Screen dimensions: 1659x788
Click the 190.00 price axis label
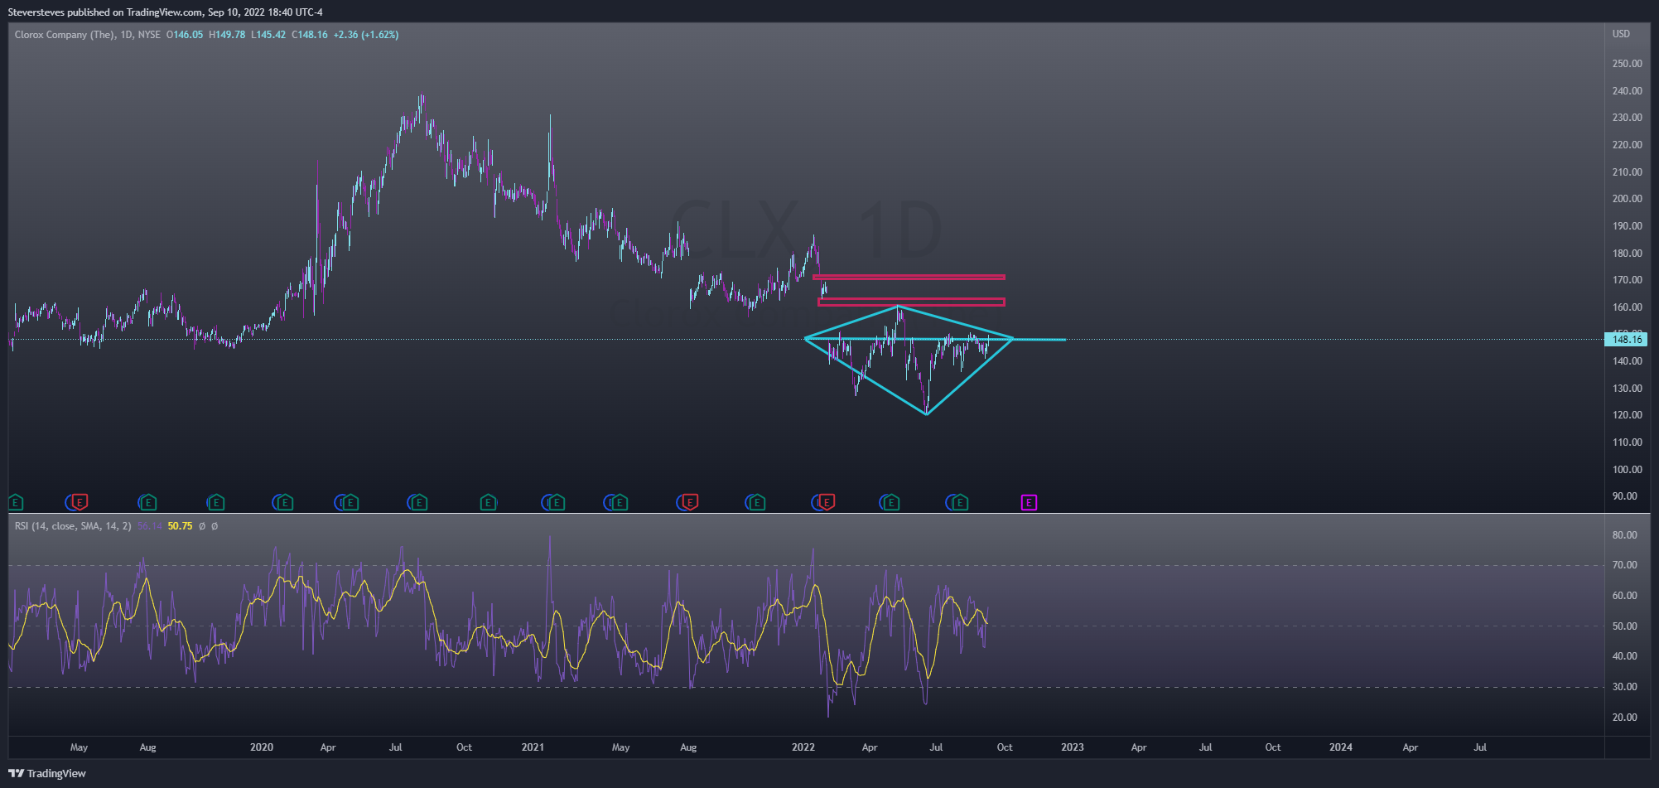point(1628,226)
